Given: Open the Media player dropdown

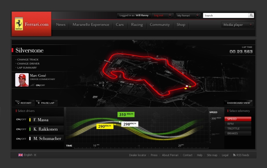Looking at the screenshot, I should coord(250,25).
